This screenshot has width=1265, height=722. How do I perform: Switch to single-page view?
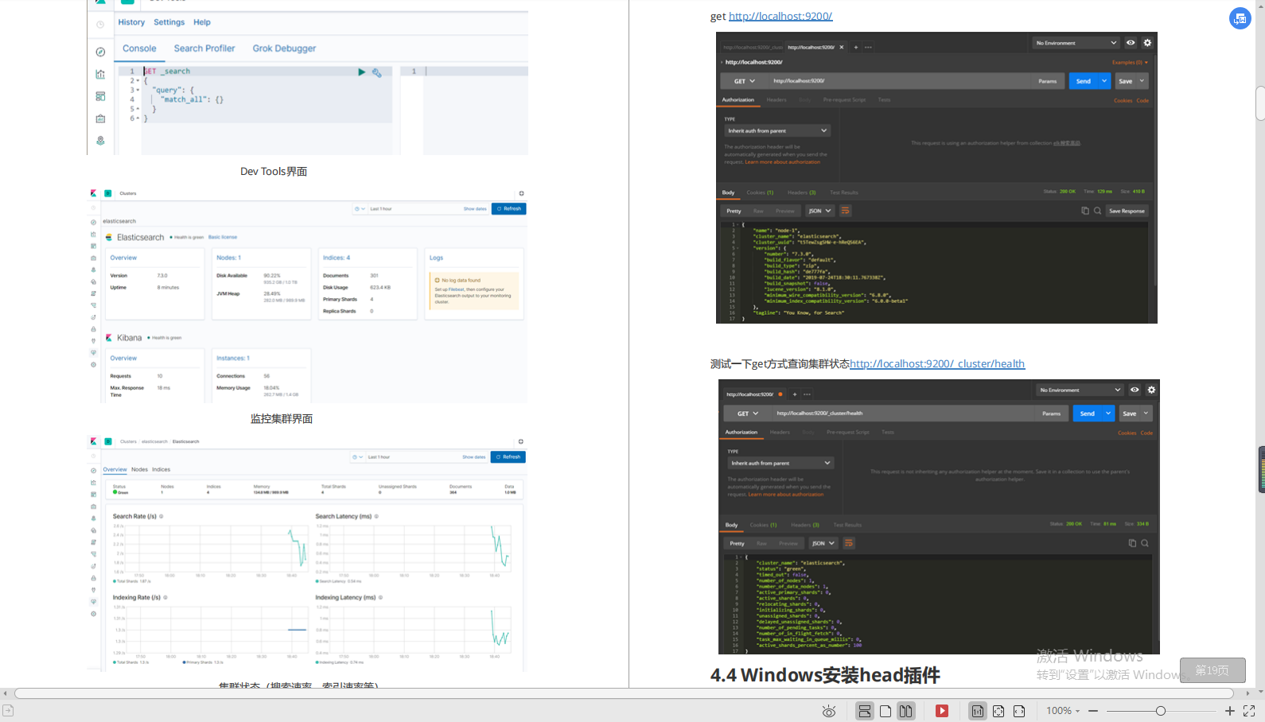885,711
